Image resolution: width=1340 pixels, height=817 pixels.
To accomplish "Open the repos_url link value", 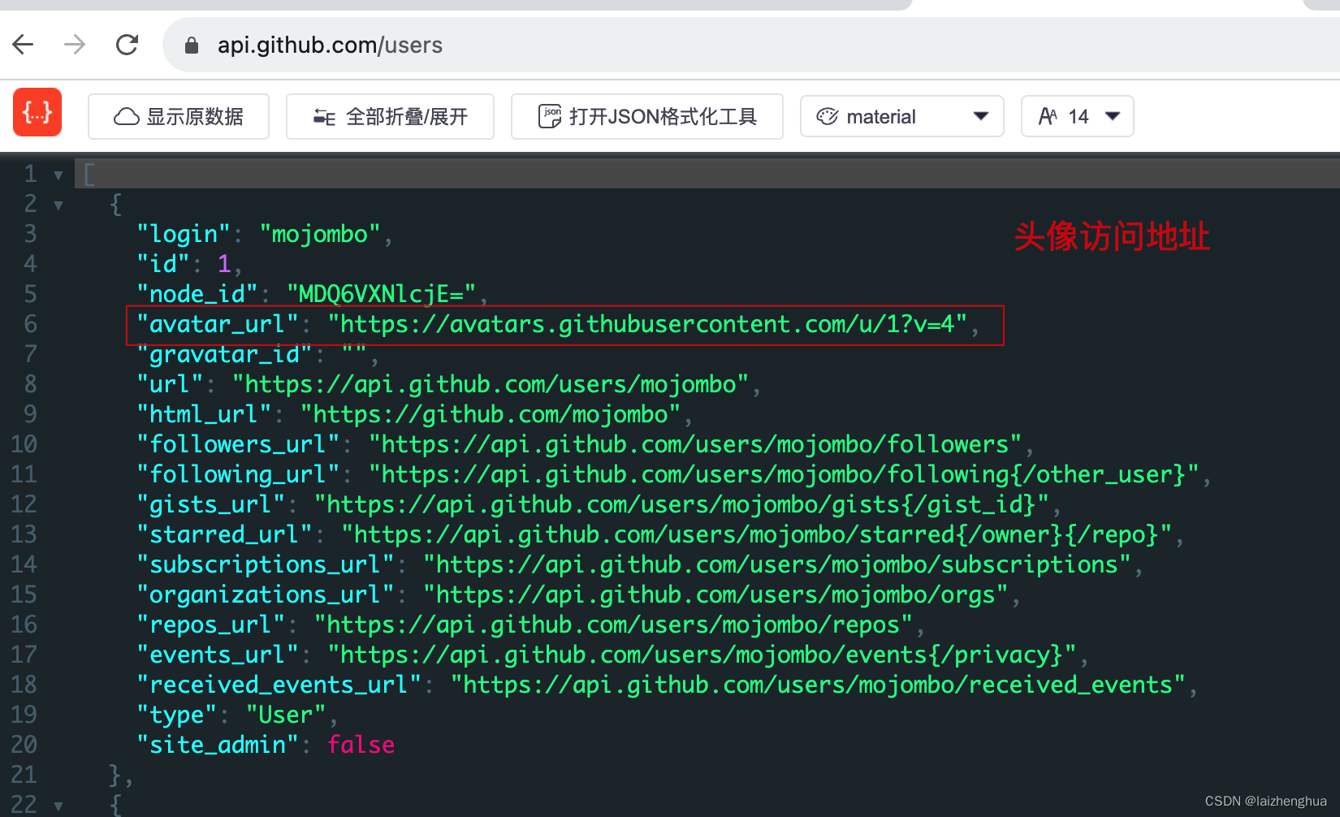I will (x=613, y=625).
